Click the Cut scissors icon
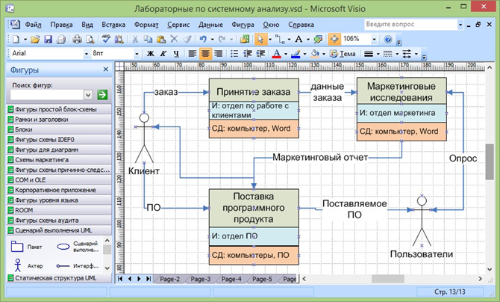Image resolution: width=500 pixels, height=302 pixels. point(135,40)
